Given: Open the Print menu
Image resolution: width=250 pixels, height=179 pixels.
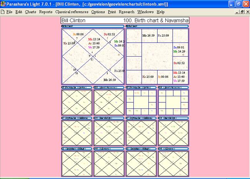Looking at the screenshot, I should 112,12.
